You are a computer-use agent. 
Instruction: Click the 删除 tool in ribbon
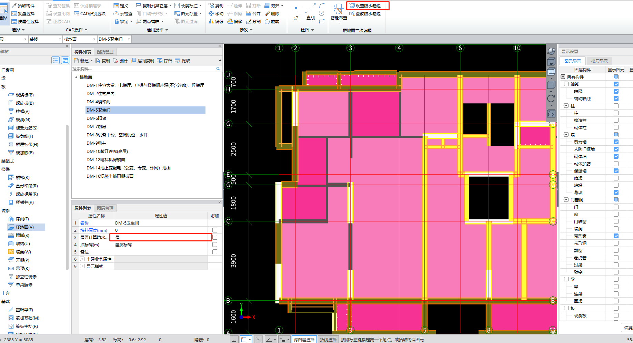click(x=272, y=13)
